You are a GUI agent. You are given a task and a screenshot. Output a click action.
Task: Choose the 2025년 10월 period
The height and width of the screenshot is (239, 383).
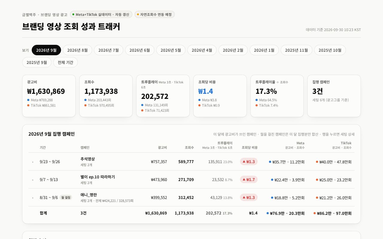click(x=330, y=50)
